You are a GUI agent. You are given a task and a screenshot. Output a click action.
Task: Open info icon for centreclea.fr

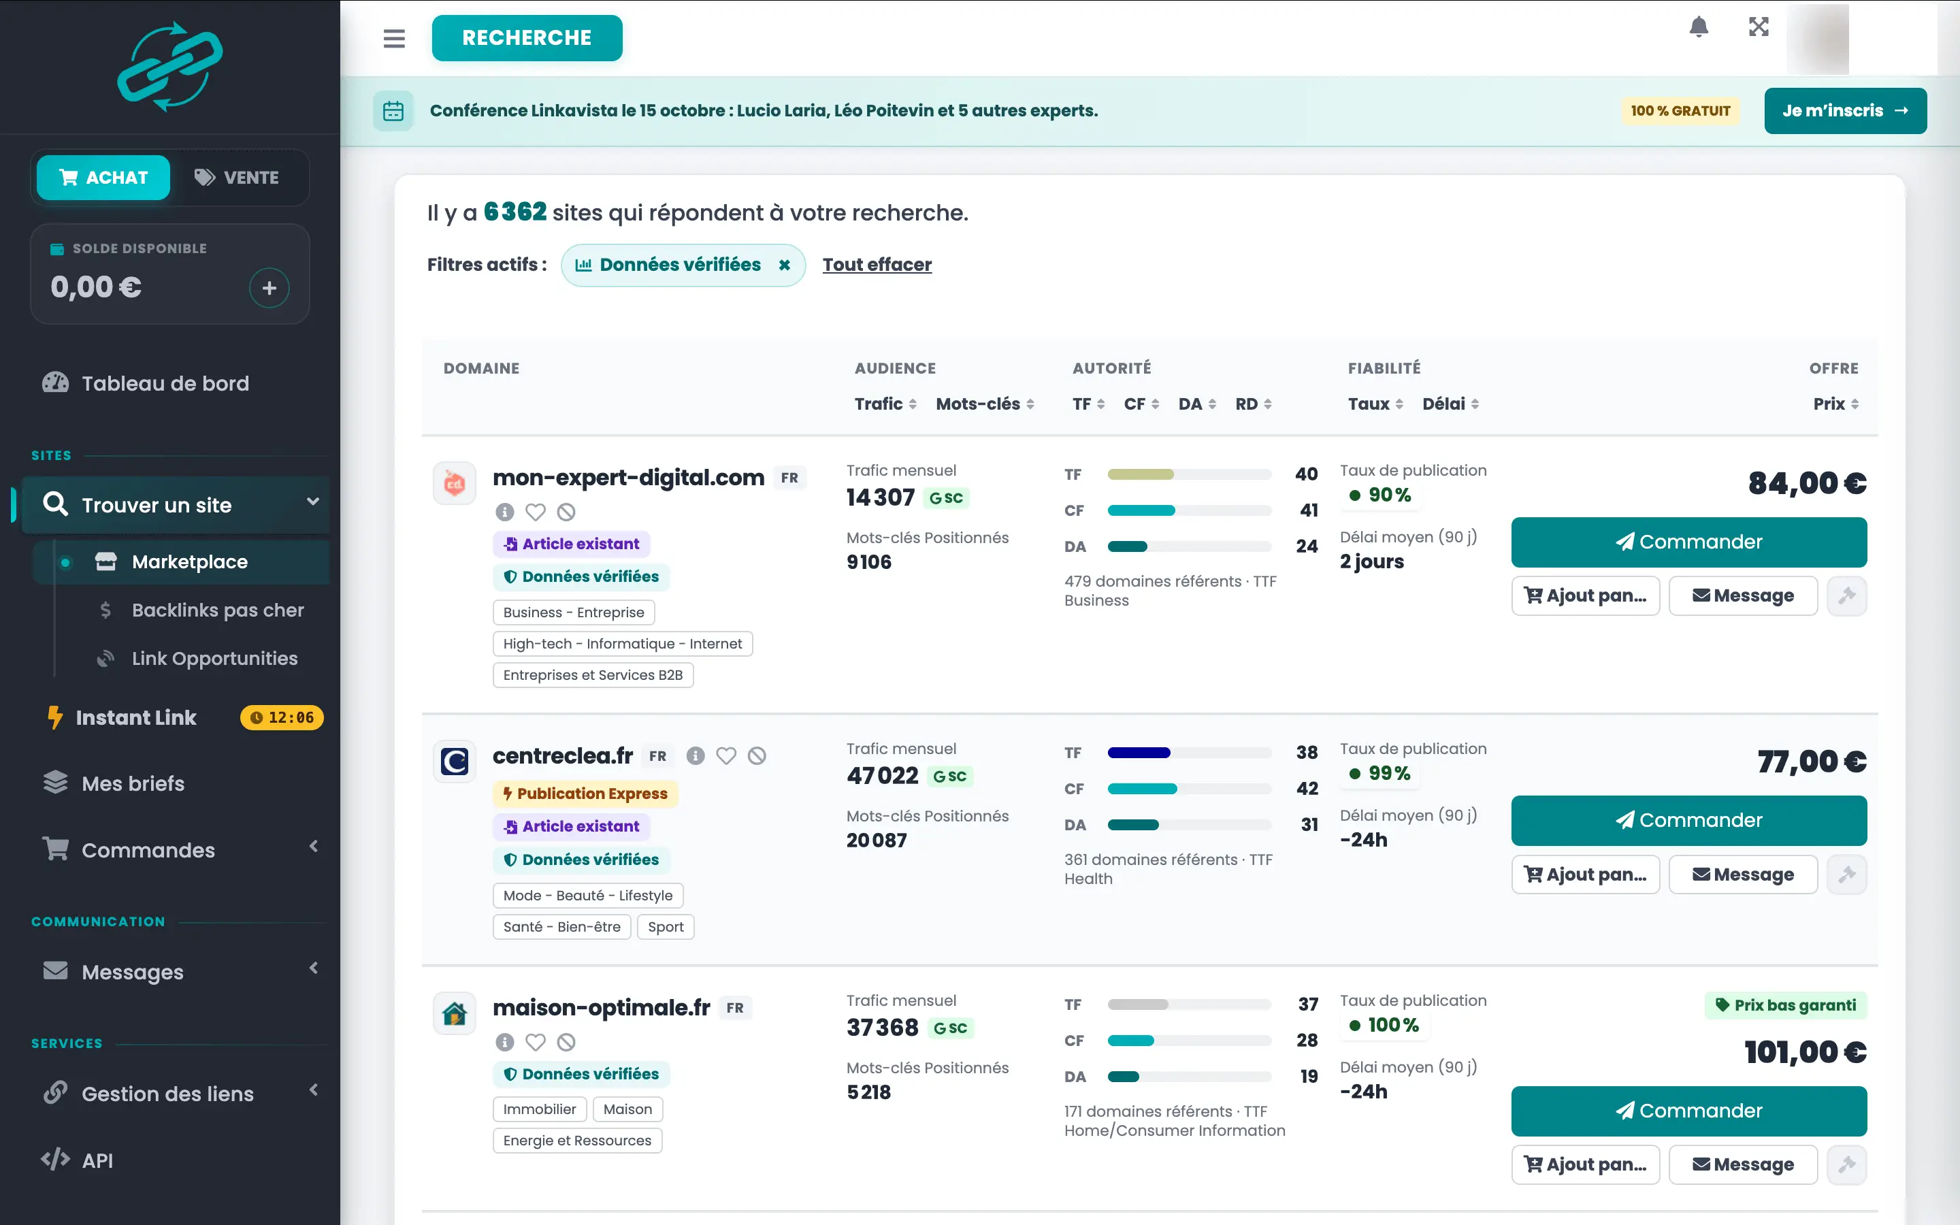pos(695,756)
